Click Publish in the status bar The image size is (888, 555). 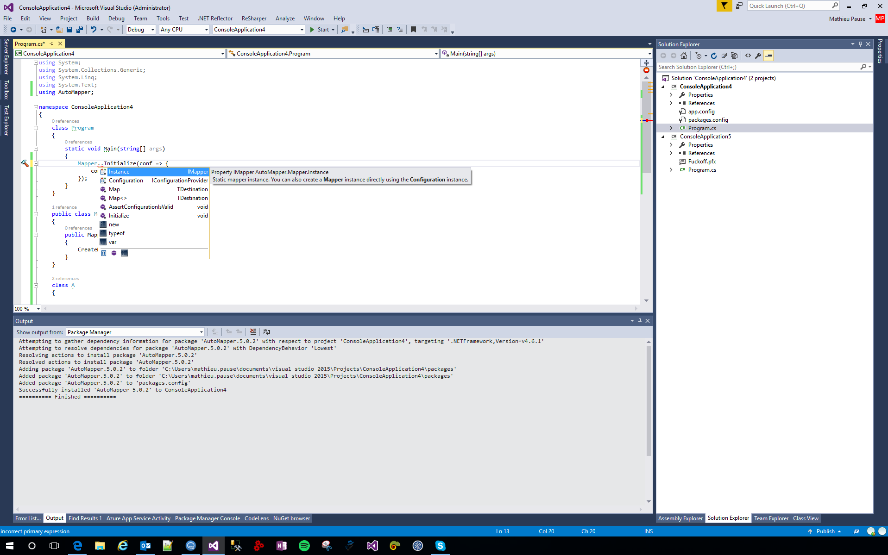825,531
